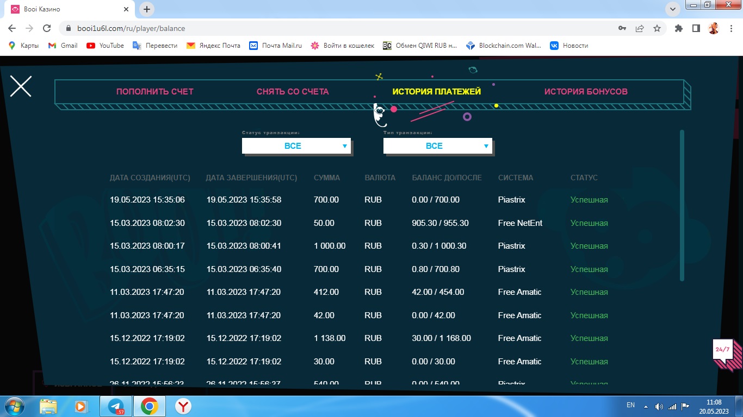Close the balance panel with the X icon
743x417 pixels.
[21, 86]
